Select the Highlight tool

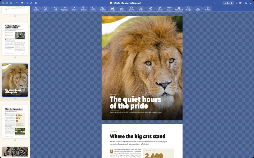click(65, 9)
